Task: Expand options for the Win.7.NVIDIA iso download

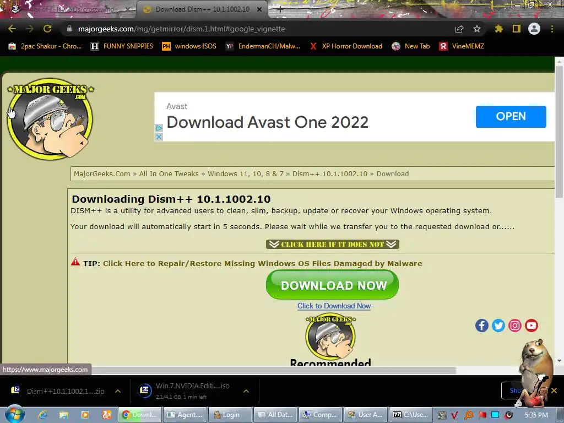Action: pos(246,391)
